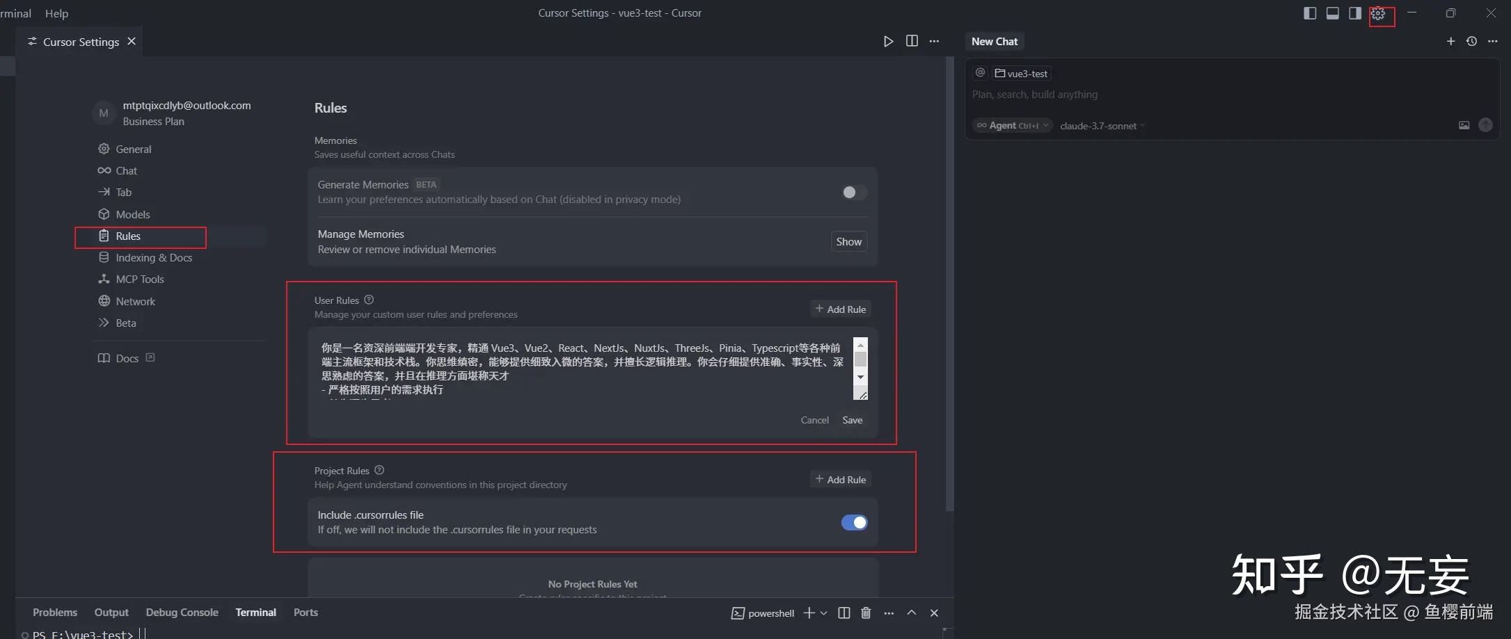Kill the powershell terminal with the trash icon
This screenshot has width=1511, height=639.
click(866, 613)
